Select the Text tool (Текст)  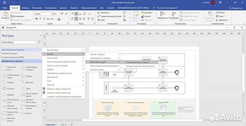click(x=101, y=20)
